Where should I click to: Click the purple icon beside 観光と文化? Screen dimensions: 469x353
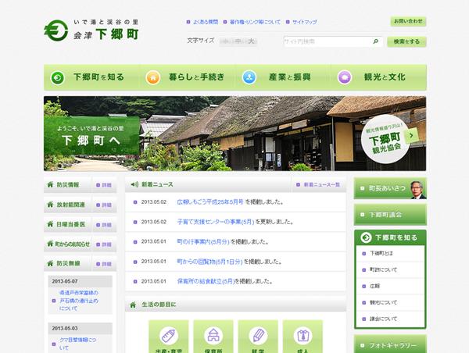345,78
